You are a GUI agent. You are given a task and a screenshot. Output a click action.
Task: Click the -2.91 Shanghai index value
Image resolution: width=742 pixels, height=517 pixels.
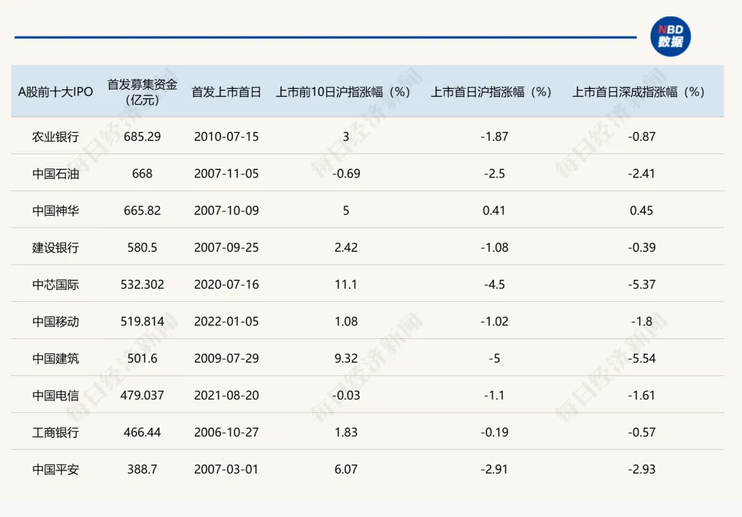click(x=494, y=469)
